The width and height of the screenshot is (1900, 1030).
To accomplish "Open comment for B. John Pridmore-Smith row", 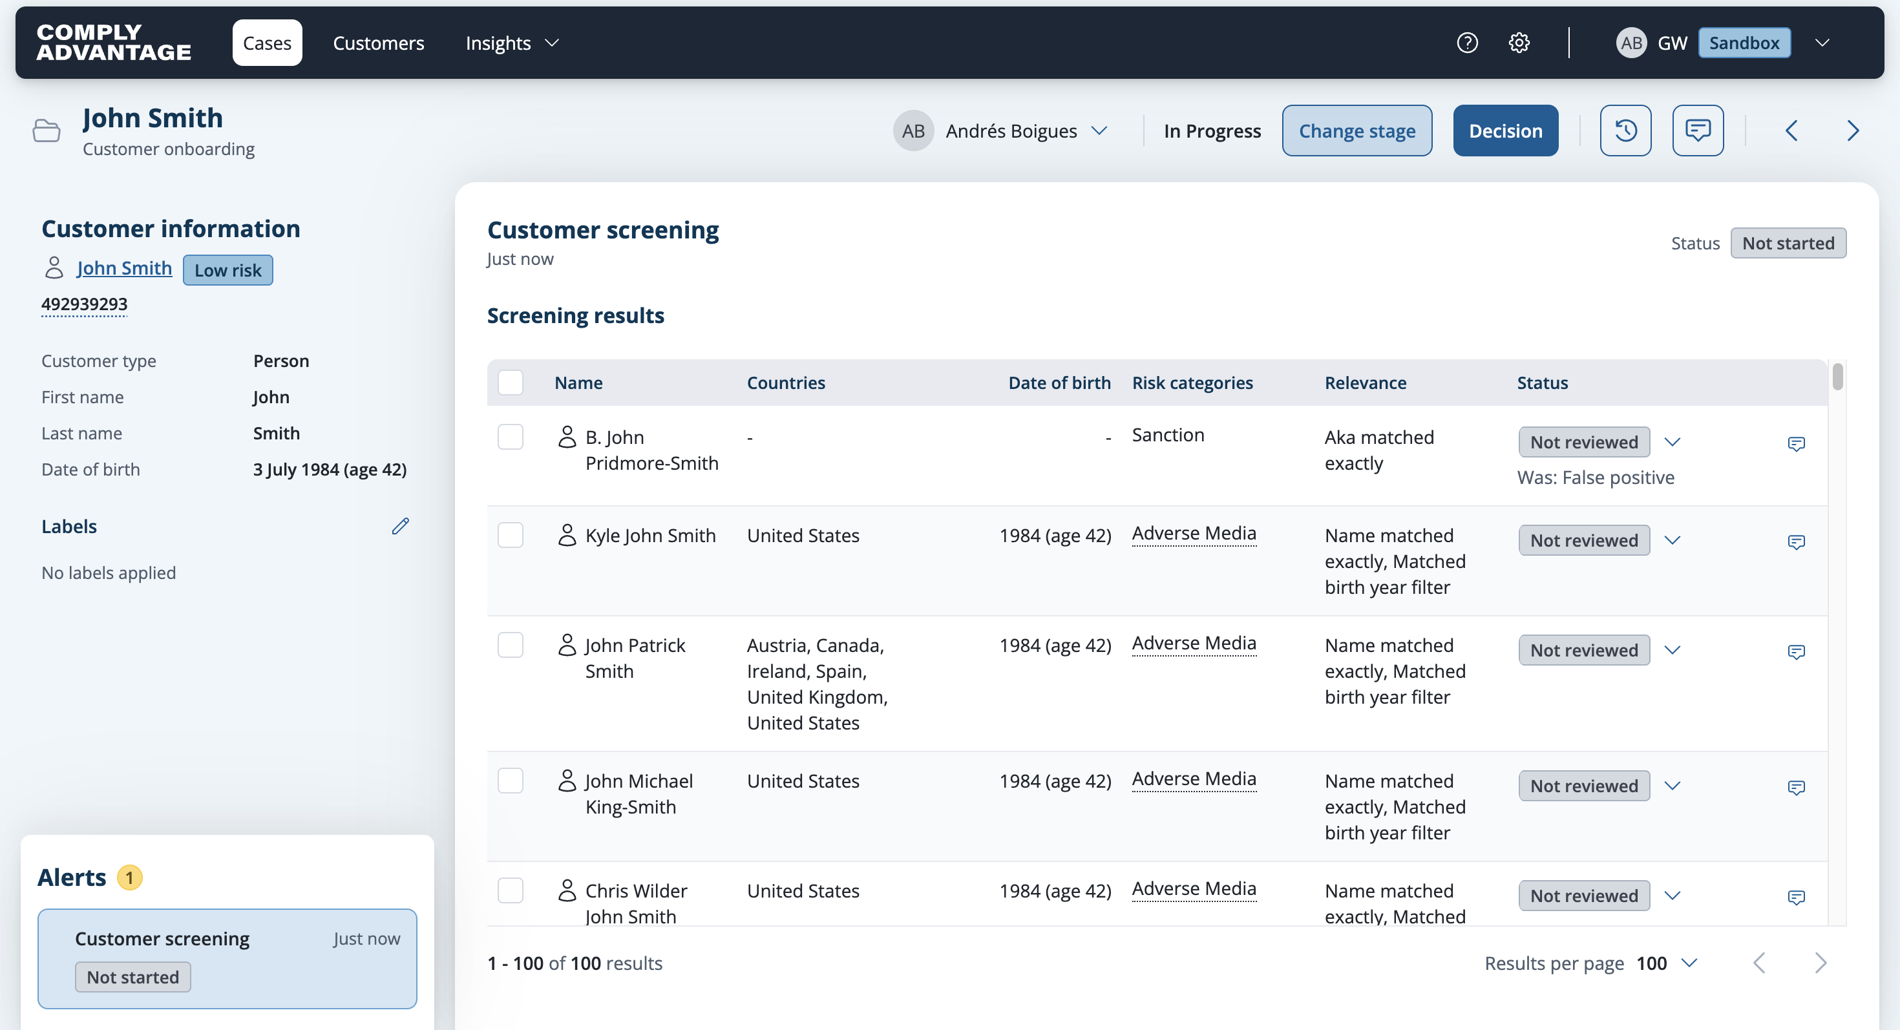I will (1796, 443).
